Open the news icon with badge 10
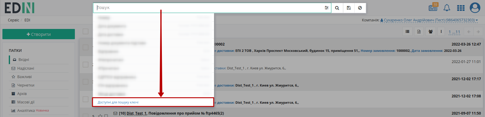The width and height of the screenshot is (485, 117). 433,7
